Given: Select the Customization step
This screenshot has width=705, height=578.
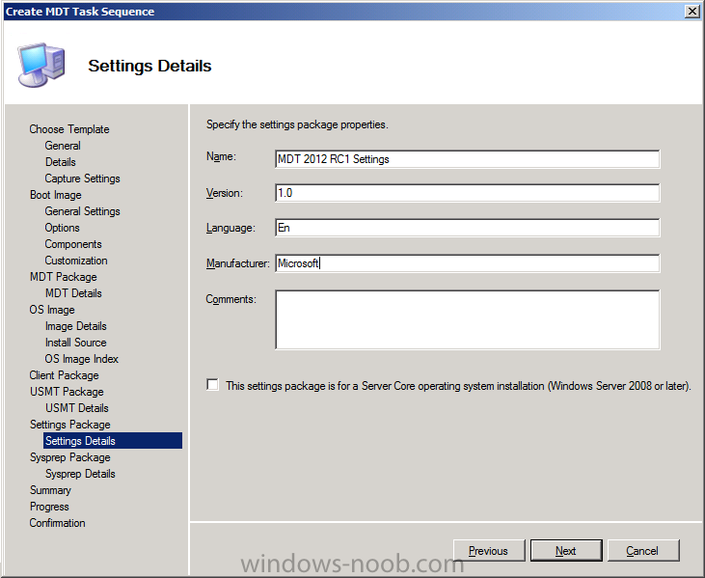Looking at the screenshot, I should pos(76,261).
